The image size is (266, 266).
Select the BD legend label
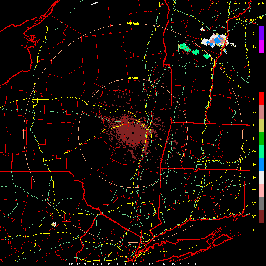[x=254, y=125]
